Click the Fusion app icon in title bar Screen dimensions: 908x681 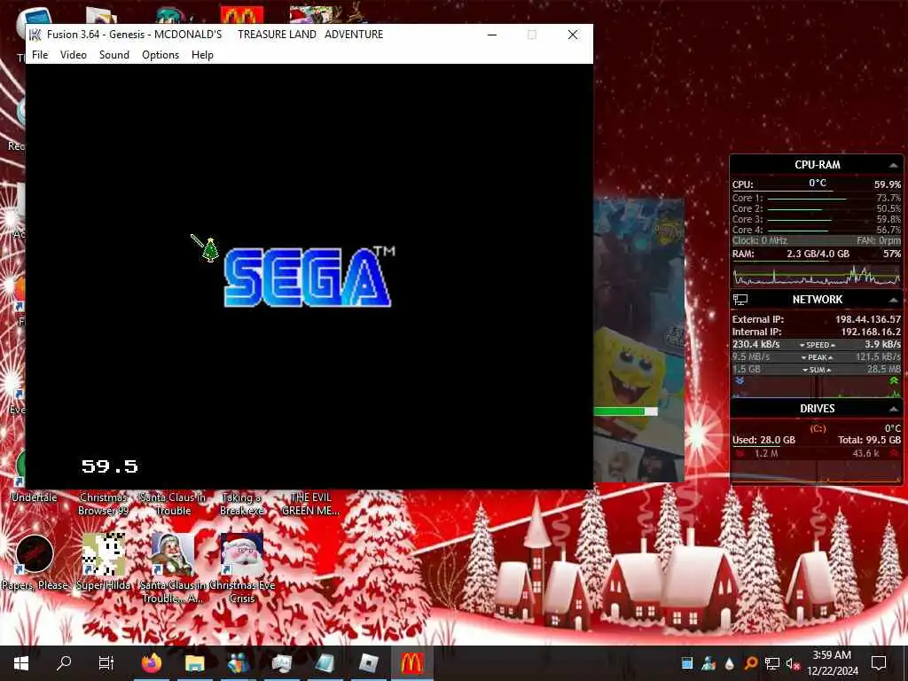point(35,35)
